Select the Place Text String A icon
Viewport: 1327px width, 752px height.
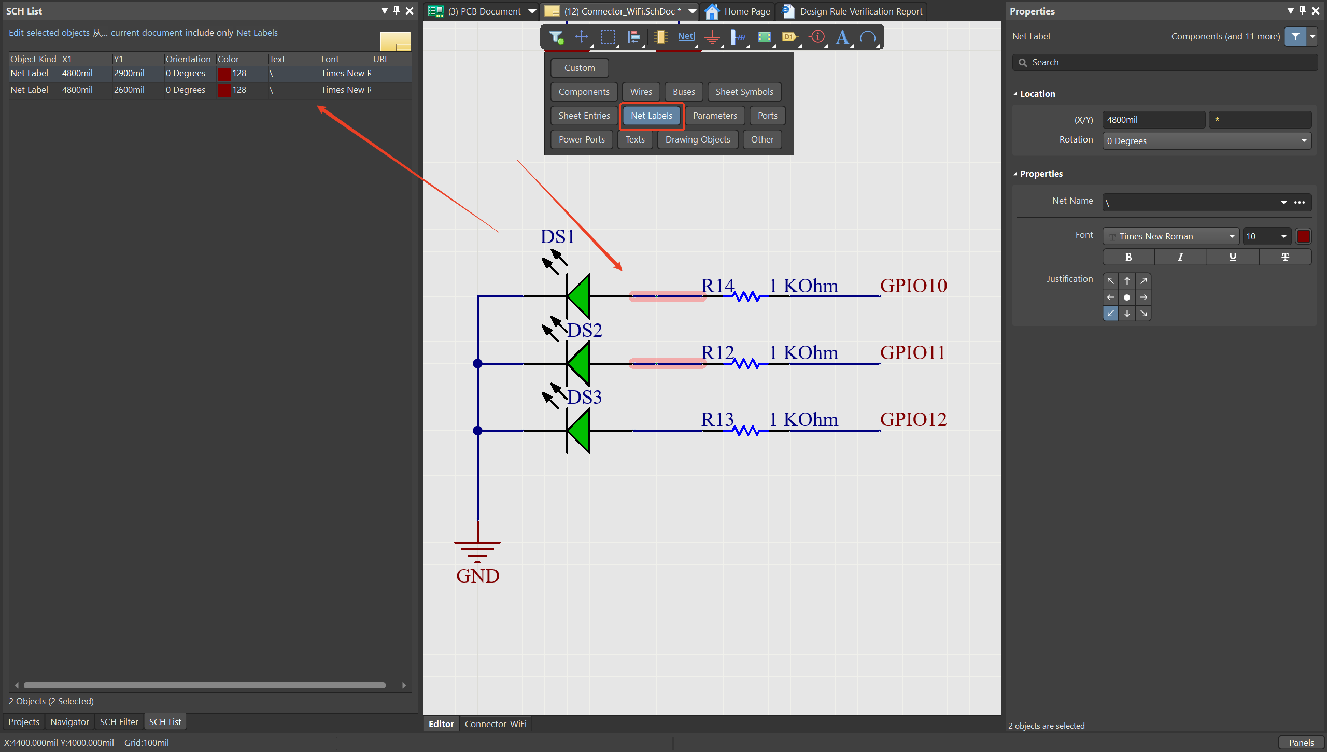click(842, 37)
